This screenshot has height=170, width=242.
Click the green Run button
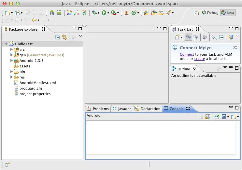point(104,13)
